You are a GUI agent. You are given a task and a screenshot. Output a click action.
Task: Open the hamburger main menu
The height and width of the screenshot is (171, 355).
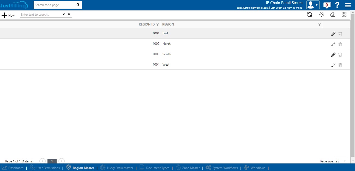click(x=348, y=5)
